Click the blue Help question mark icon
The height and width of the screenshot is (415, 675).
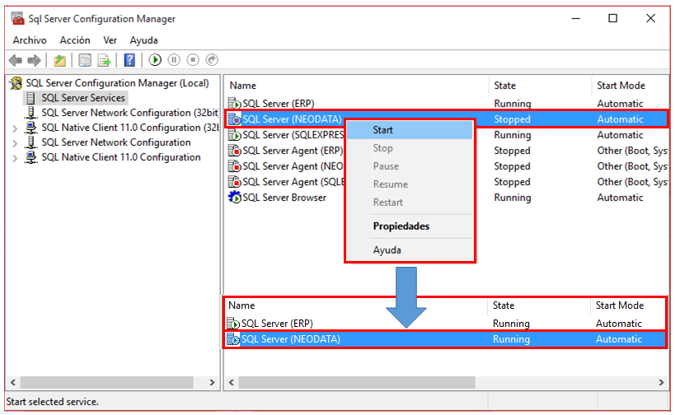[129, 60]
